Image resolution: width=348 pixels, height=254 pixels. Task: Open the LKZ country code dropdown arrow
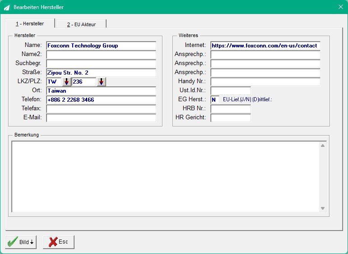pyautogui.click(x=67, y=82)
